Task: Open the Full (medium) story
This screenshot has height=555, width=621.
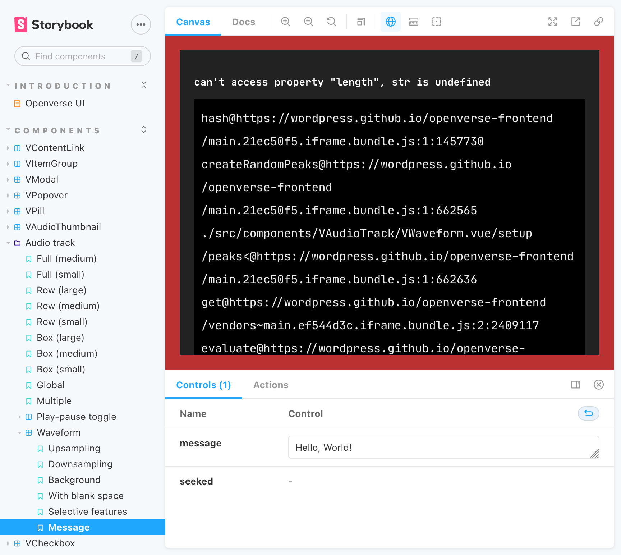Action: pyautogui.click(x=66, y=258)
